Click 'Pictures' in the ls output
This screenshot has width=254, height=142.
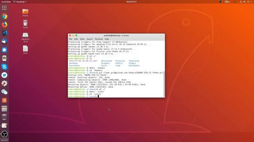click(x=120, y=61)
